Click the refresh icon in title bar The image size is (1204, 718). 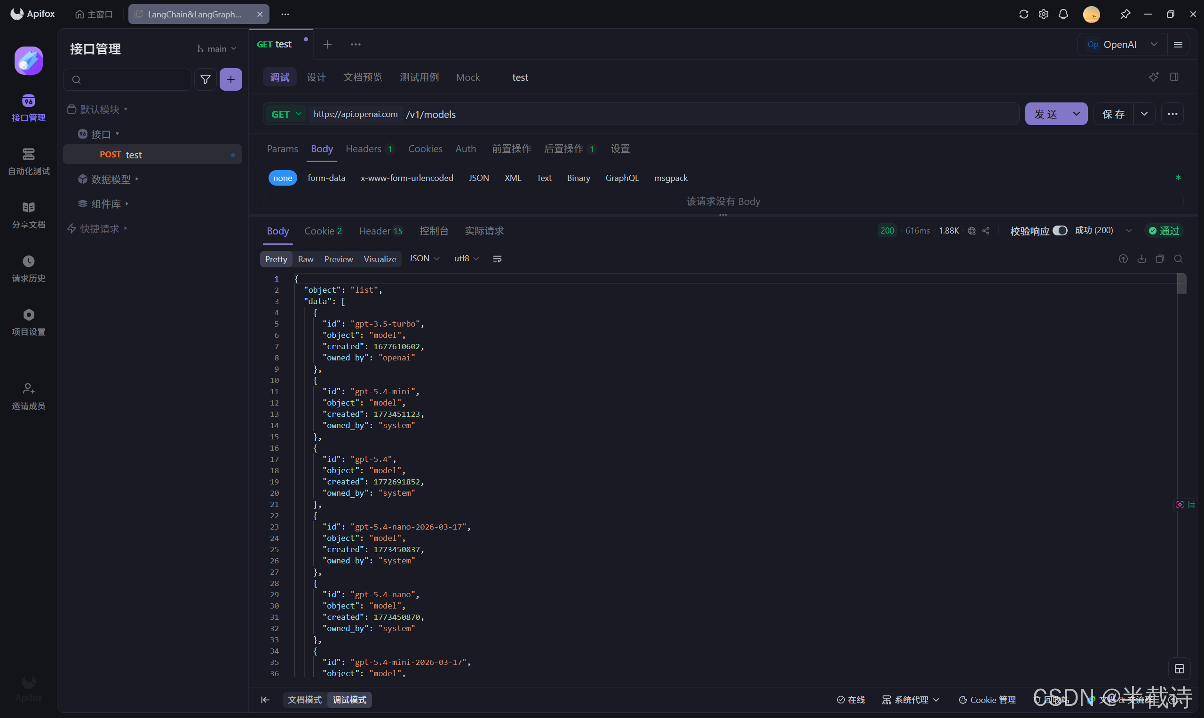[1023, 14]
